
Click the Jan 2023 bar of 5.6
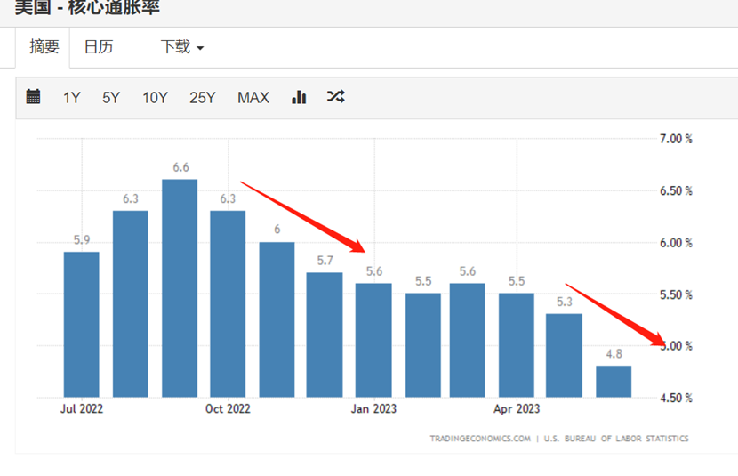point(373,339)
